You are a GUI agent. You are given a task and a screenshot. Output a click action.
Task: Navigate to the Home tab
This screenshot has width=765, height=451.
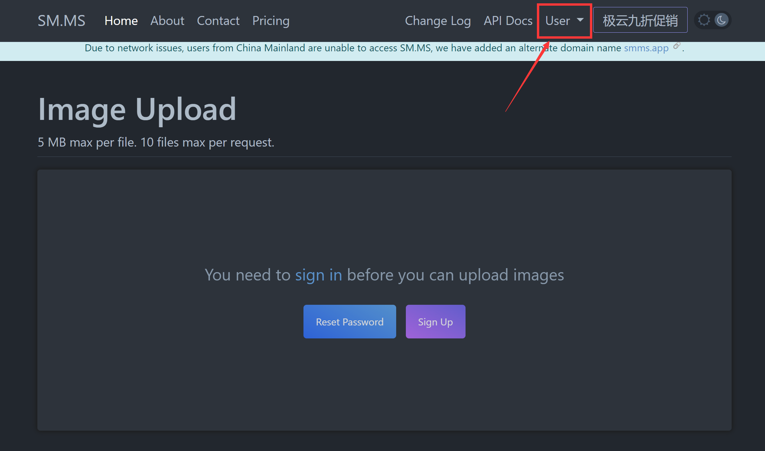[x=121, y=20]
